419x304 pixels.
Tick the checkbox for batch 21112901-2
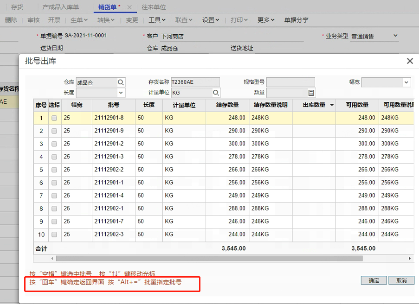pyautogui.click(x=54, y=144)
